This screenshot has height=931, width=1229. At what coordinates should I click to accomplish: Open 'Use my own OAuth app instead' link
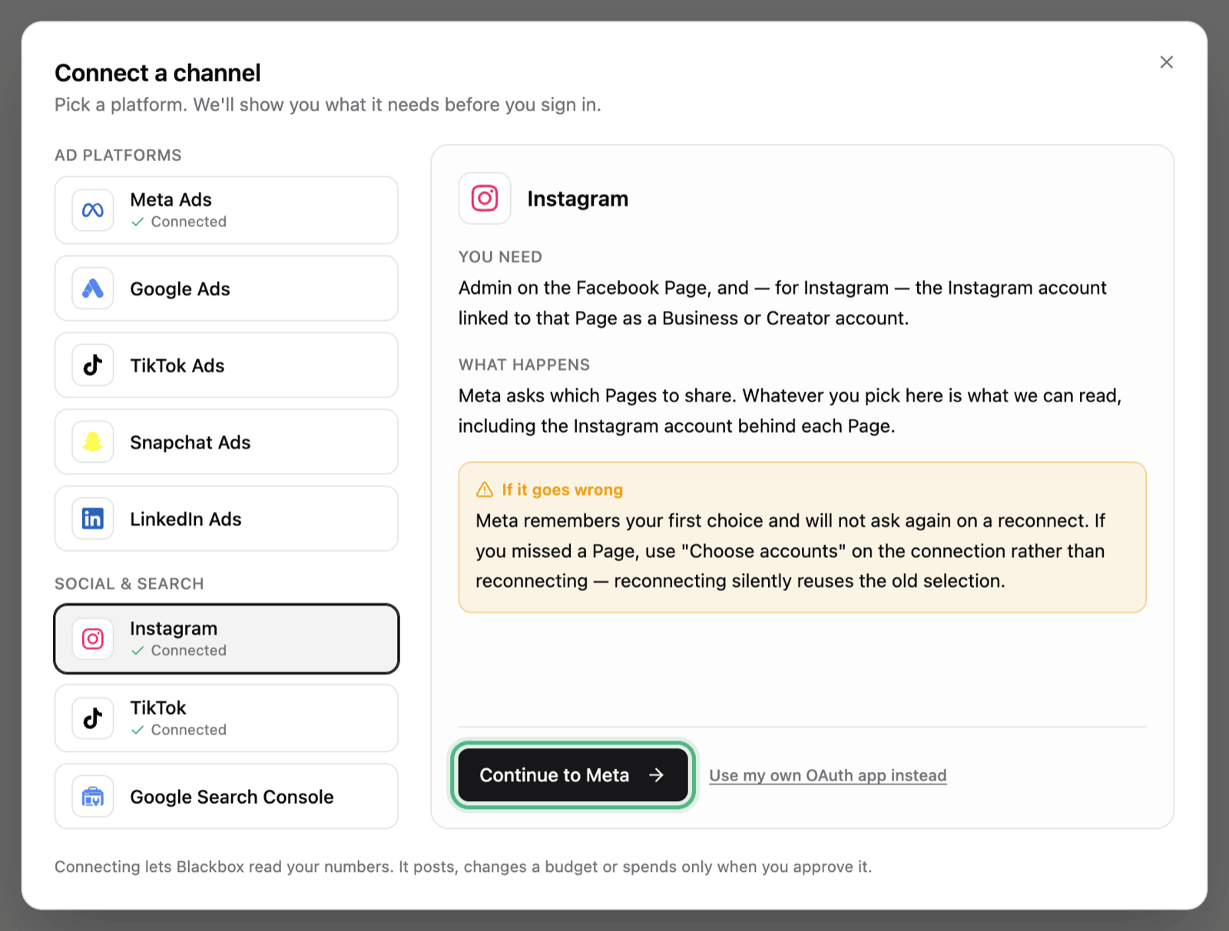click(827, 775)
